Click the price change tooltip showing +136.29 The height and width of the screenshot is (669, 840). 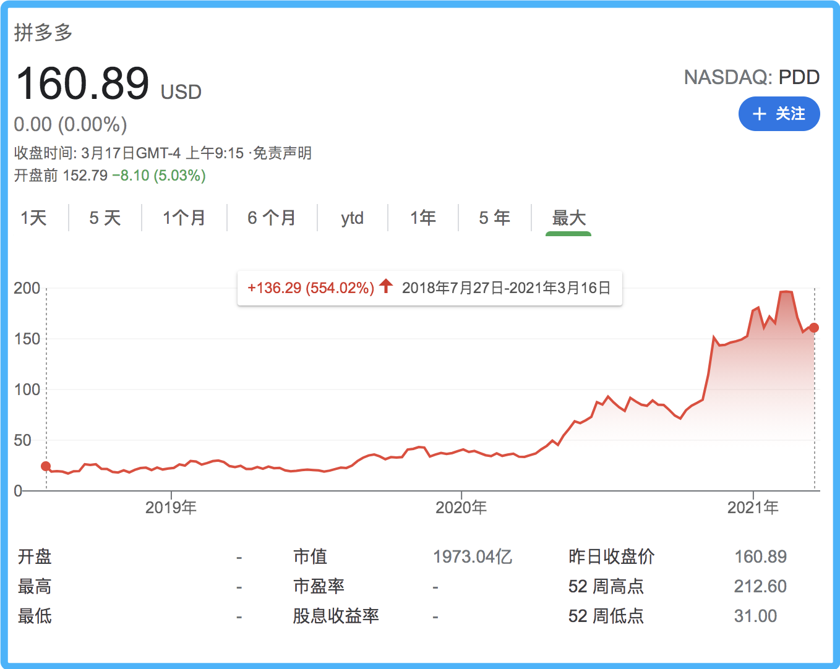point(311,287)
